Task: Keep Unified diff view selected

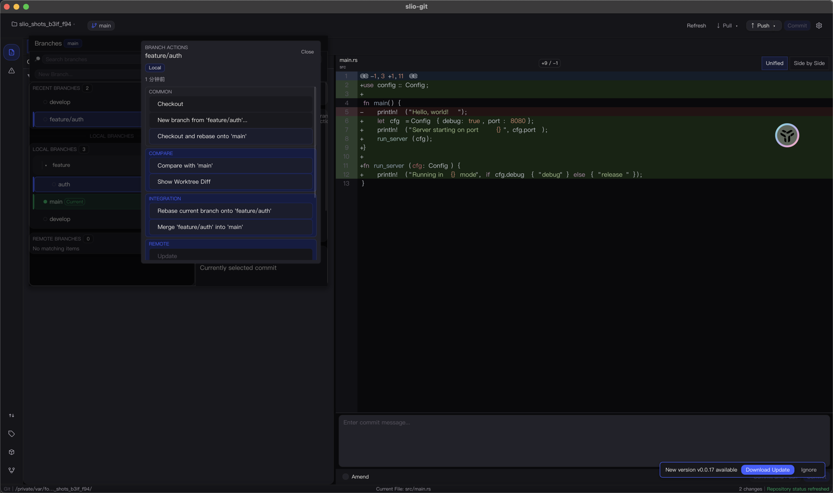Action: click(774, 63)
